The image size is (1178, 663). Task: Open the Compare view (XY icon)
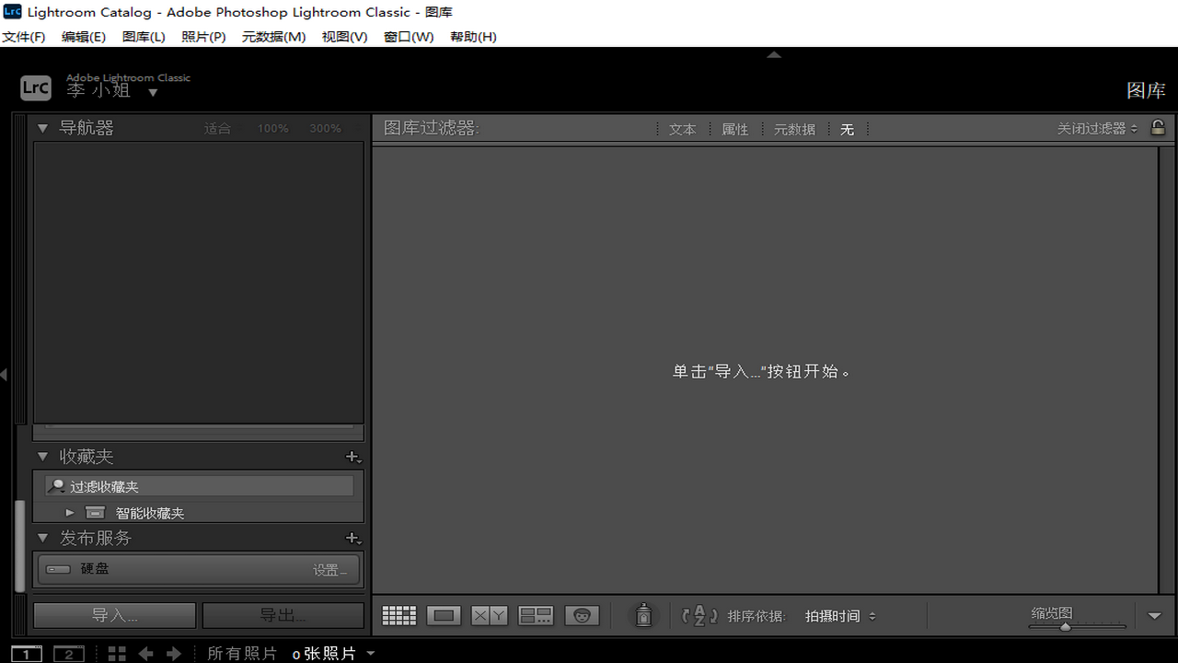pos(490,614)
